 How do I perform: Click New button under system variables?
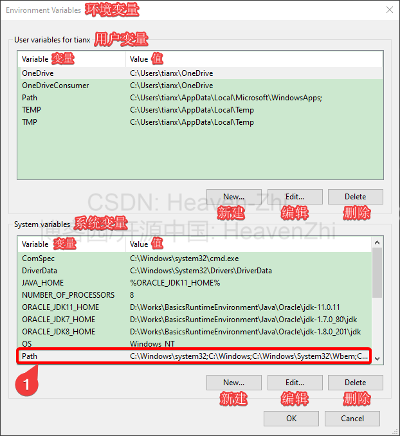[234, 383]
